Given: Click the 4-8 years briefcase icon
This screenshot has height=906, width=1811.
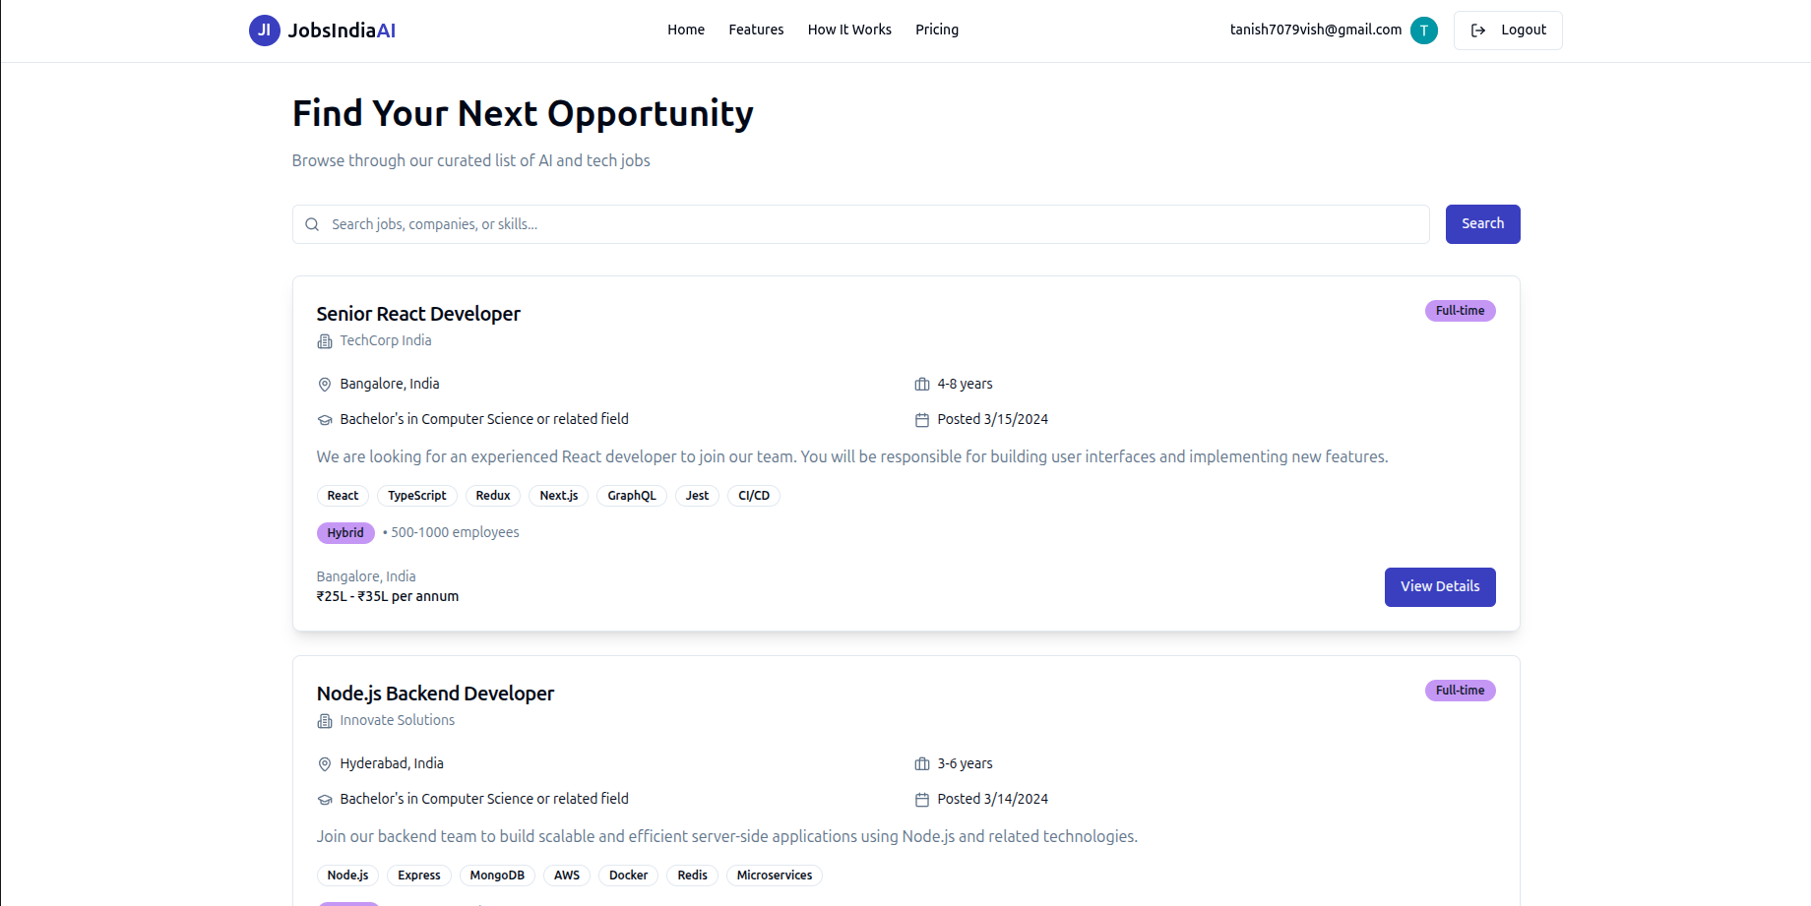Looking at the screenshot, I should click(922, 385).
